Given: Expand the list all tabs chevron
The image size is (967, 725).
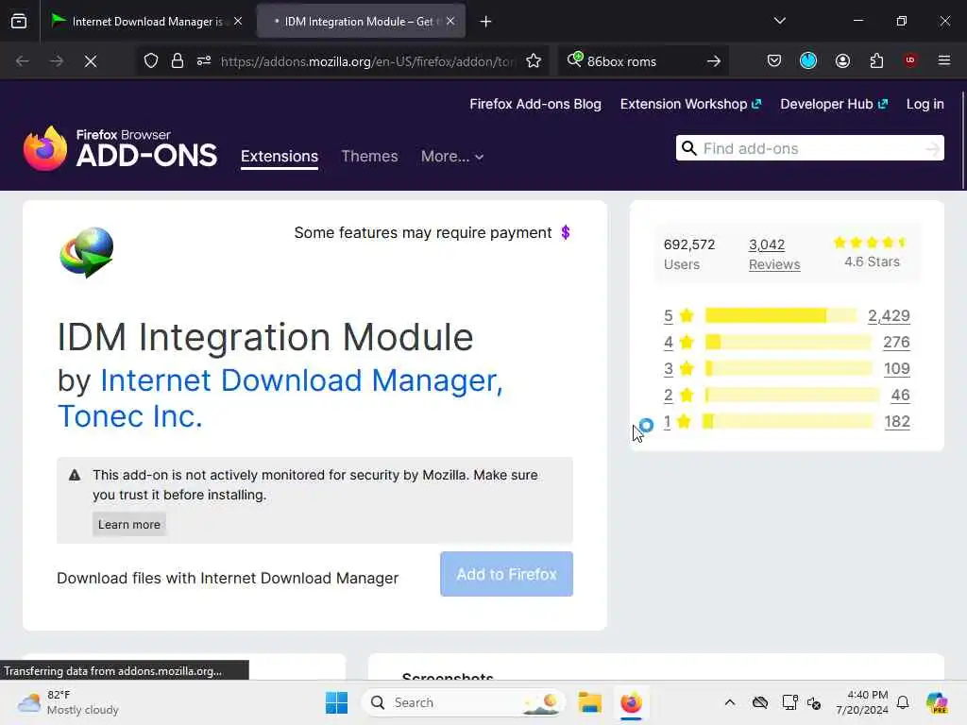Looking at the screenshot, I should 779,21.
